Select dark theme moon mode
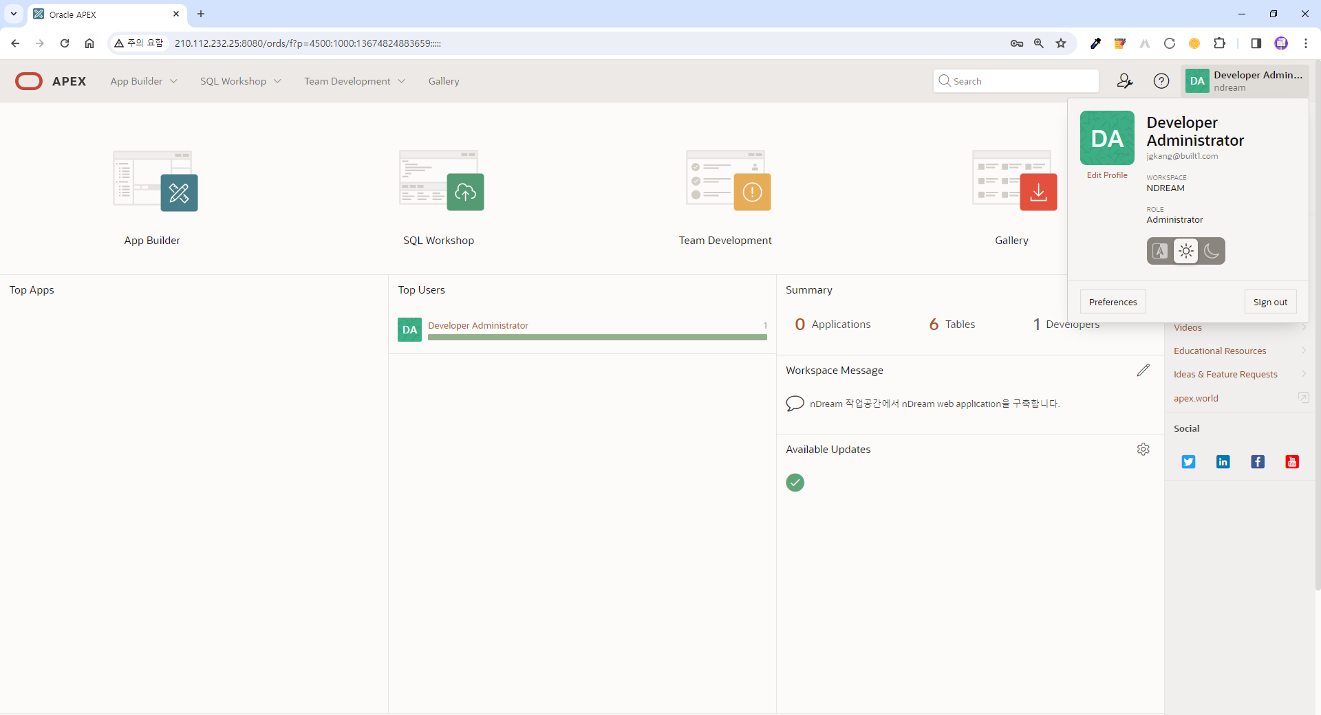The image size is (1321, 715). (x=1212, y=251)
